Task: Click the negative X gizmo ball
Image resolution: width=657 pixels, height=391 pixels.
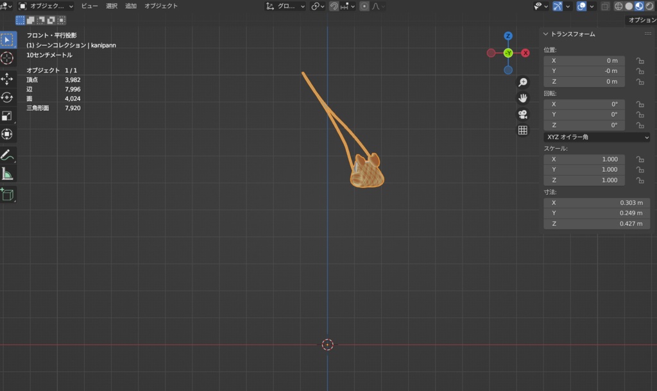Action: click(491, 53)
